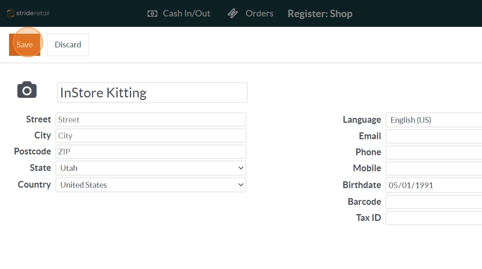Focus the Phone input field
The image size is (482, 269).
434,152
